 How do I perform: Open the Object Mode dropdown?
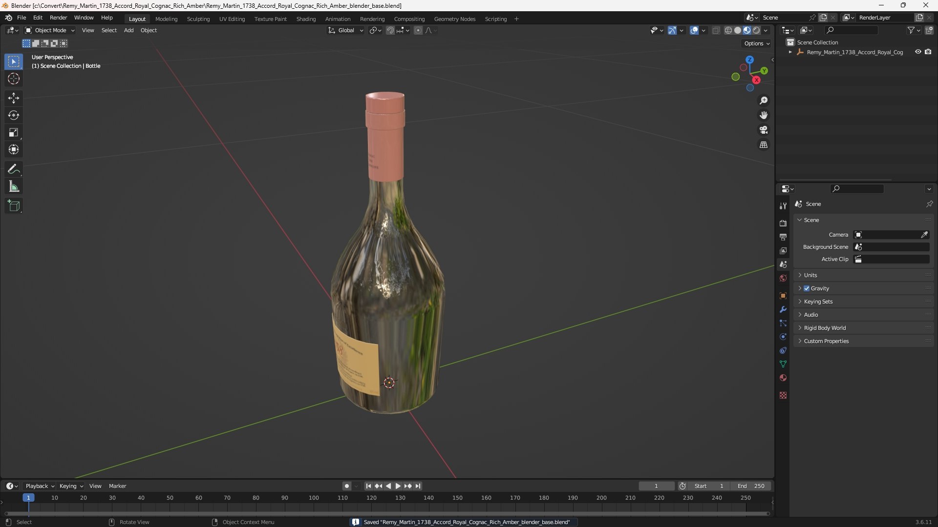coord(50,30)
